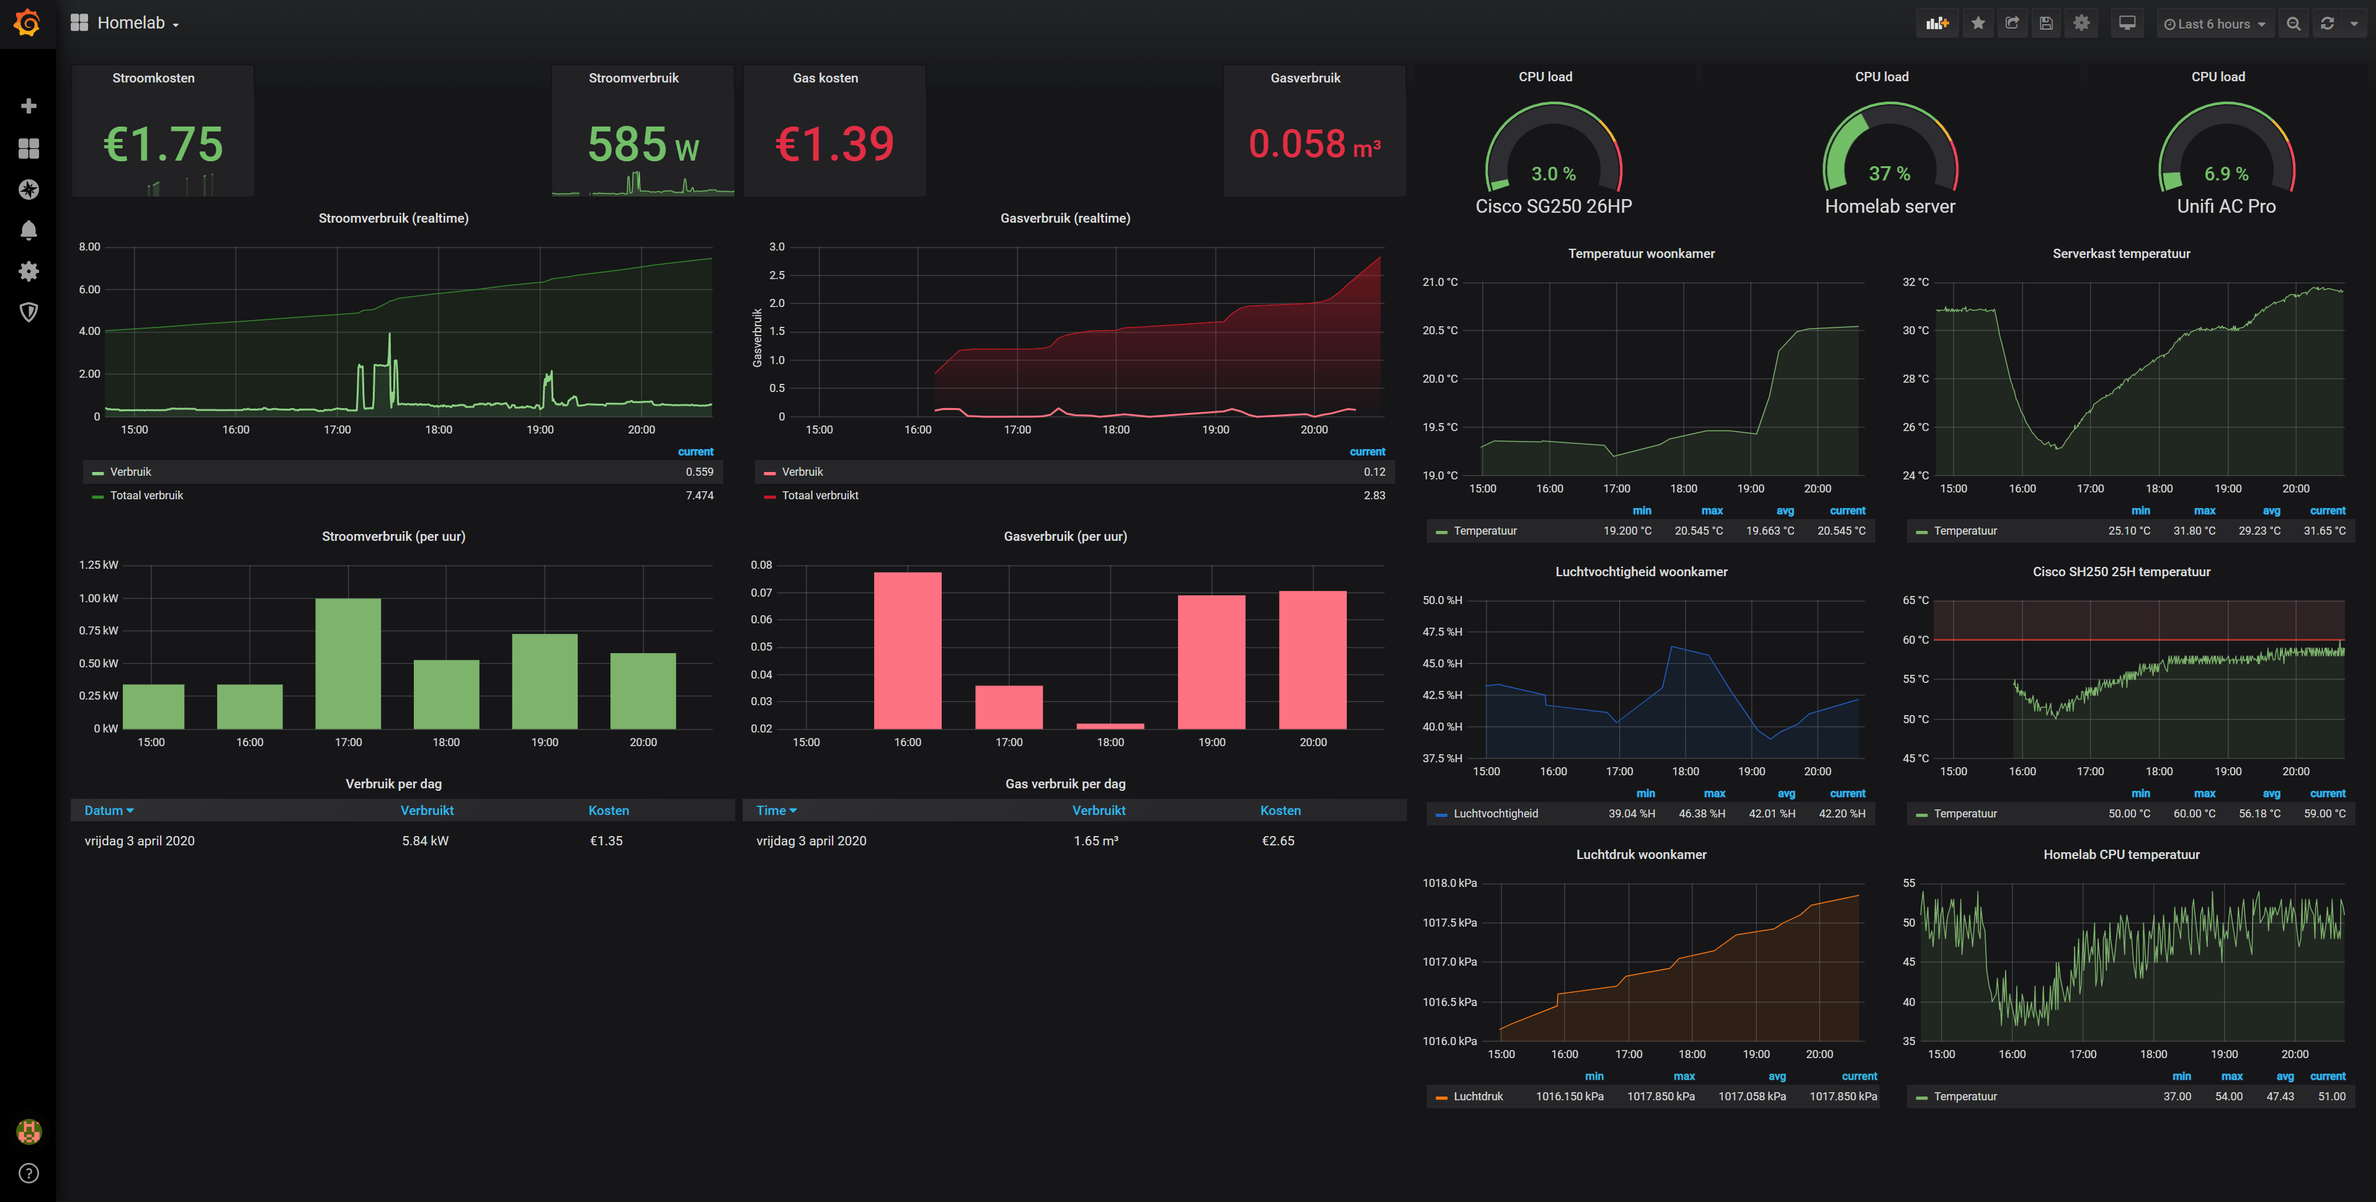Open the Server Admin shield icon
Viewport: 2376px width, 1202px height.
(29, 312)
